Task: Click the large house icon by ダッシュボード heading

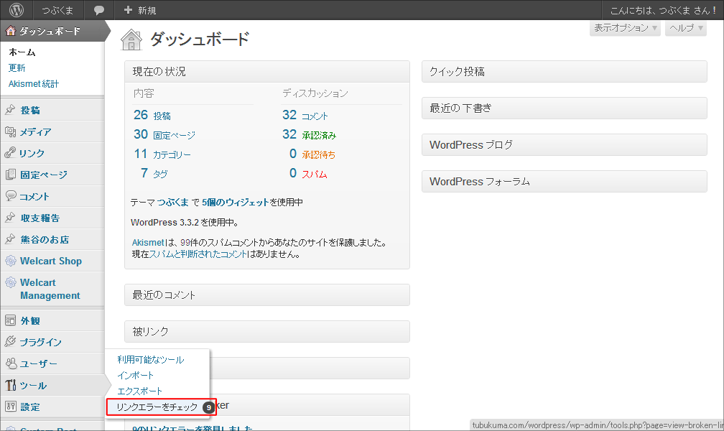Action: point(131,40)
